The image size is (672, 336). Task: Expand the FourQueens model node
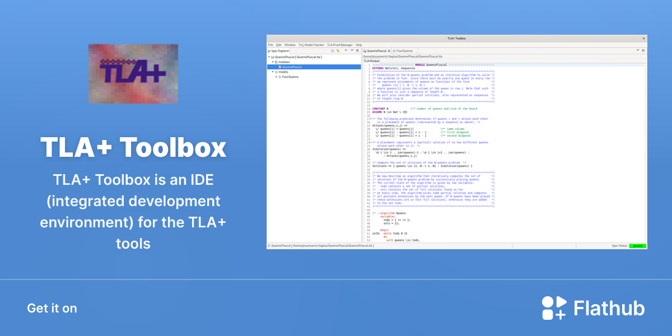click(x=276, y=77)
